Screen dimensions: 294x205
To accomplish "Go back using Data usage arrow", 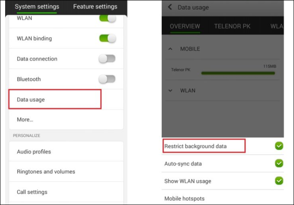I will [x=170, y=7].
